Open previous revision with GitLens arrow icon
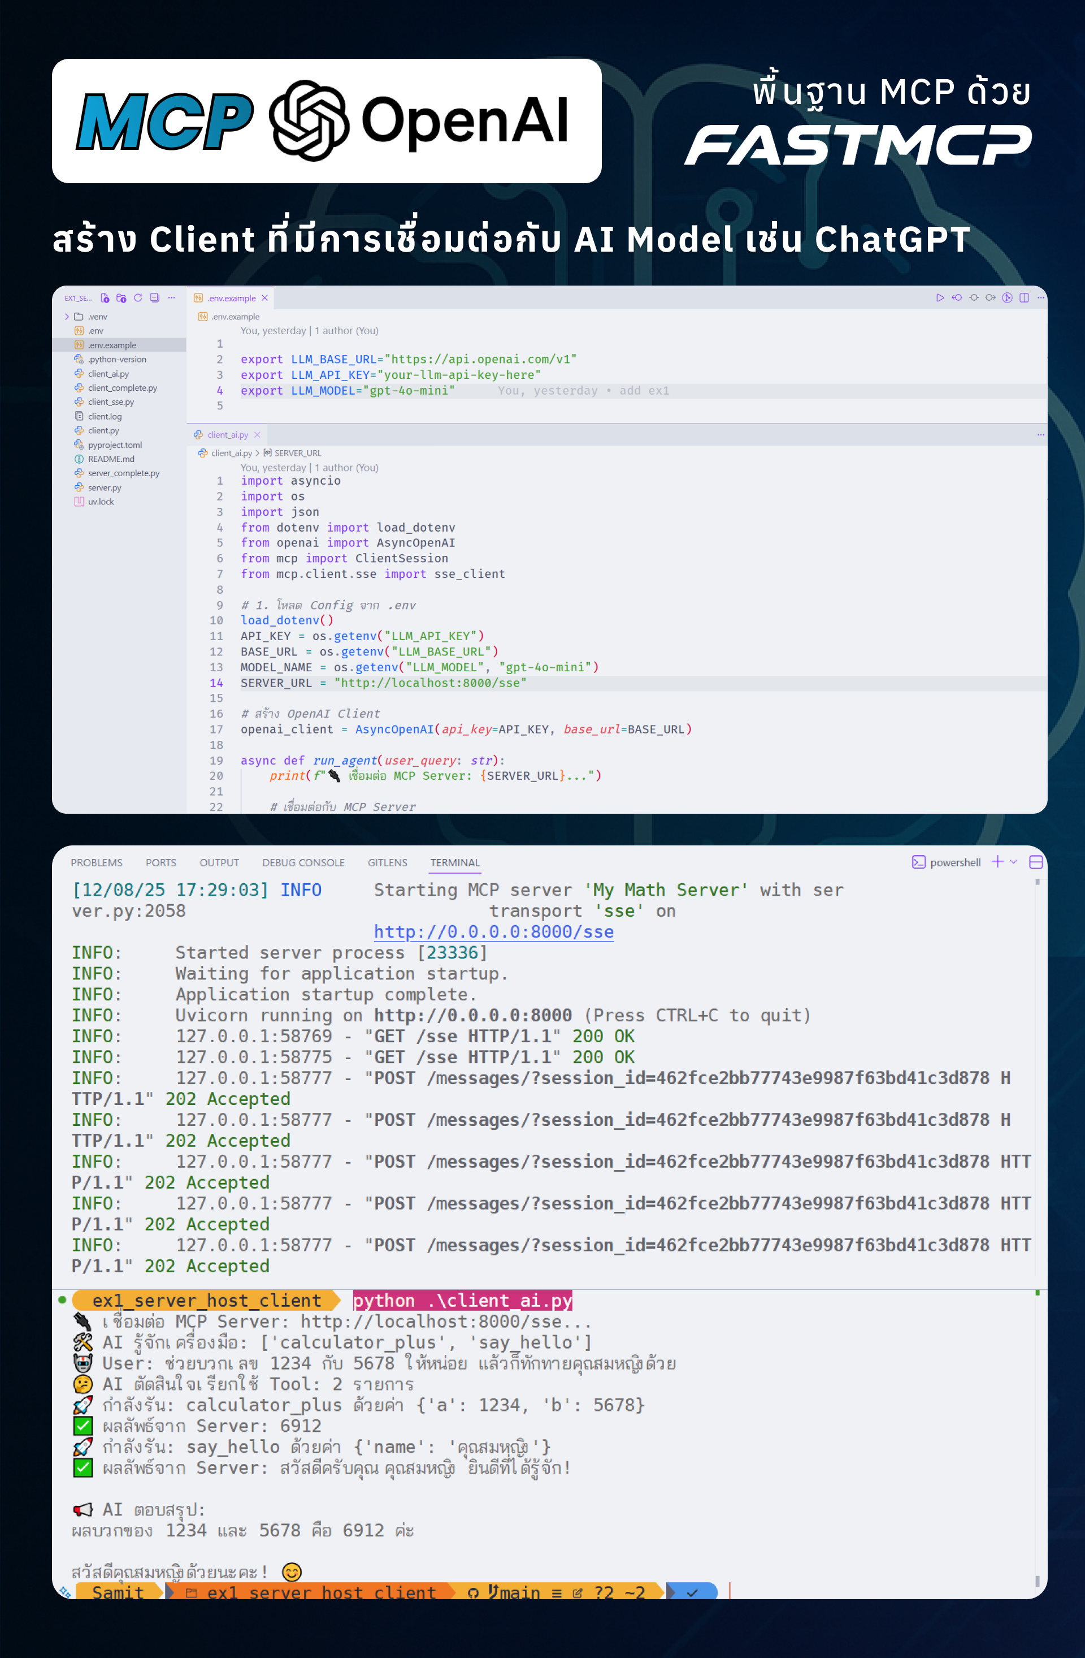The width and height of the screenshot is (1085, 1658). coord(957,298)
